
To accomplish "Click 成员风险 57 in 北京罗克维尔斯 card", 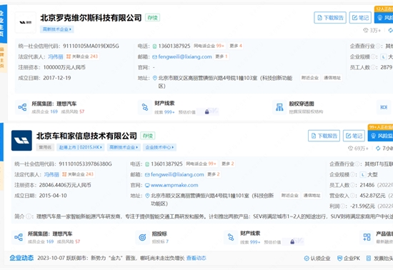I will [73, 111].
